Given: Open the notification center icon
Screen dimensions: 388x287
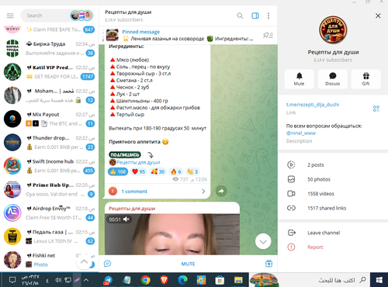Looking at the screenshot, I should click(x=12, y=280).
